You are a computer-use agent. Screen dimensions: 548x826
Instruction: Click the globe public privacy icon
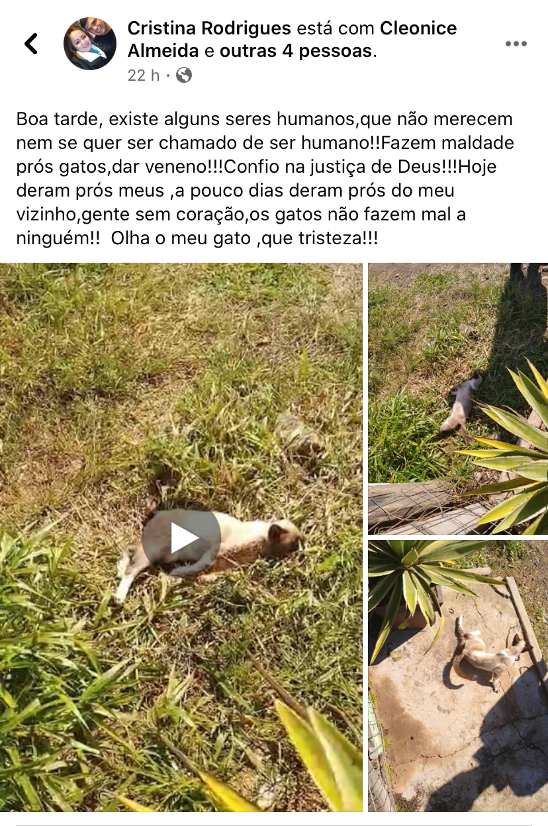(x=184, y=75)
